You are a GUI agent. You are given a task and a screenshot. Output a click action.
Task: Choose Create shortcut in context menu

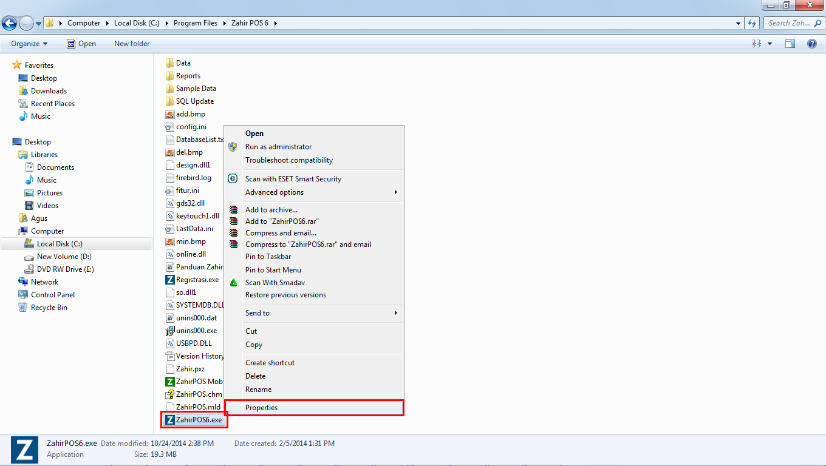pyautogui.click(x=314, y=363)
